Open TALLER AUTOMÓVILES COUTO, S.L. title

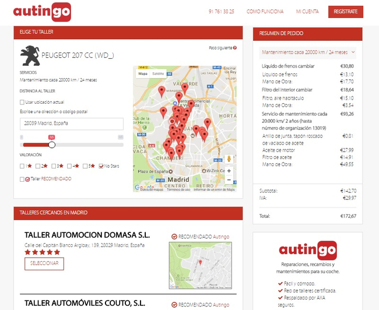click(85, 303)
